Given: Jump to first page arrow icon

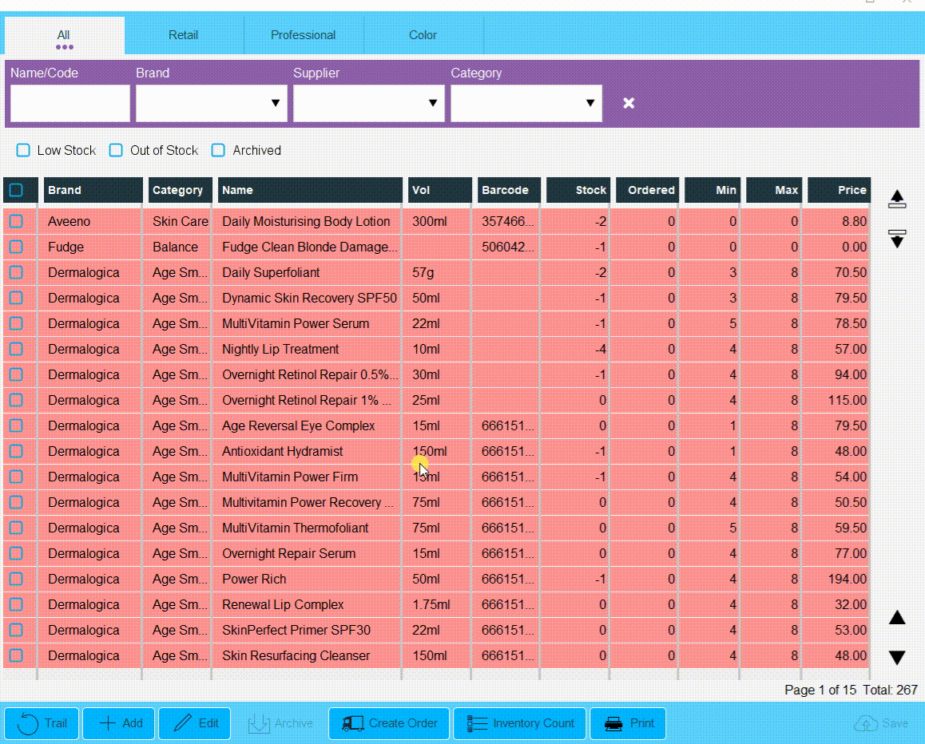Looking at the screenshot, I should [897, 200].
